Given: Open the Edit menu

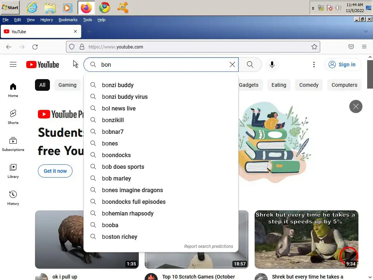Looking at the screenshot, I should pos(17,20).
